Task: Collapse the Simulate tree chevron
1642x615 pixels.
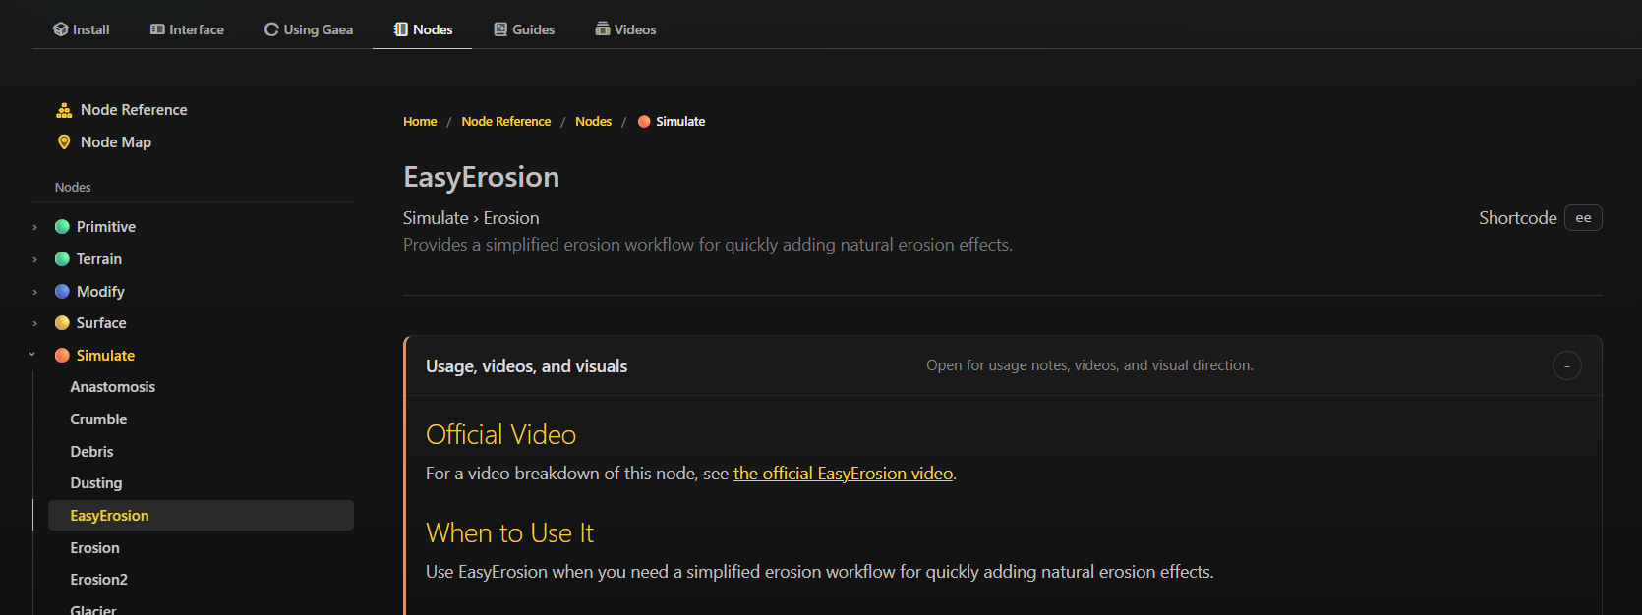Action: (32, 355)
